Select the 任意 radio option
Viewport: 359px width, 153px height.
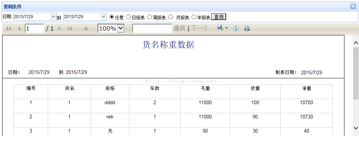coord(111,17)
